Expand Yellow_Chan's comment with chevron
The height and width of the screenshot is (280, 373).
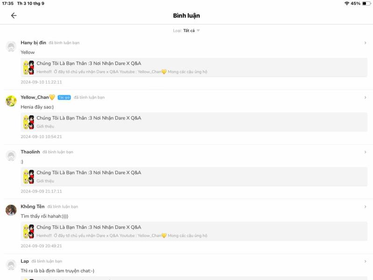pyautogui.click(x=365, y=98)
